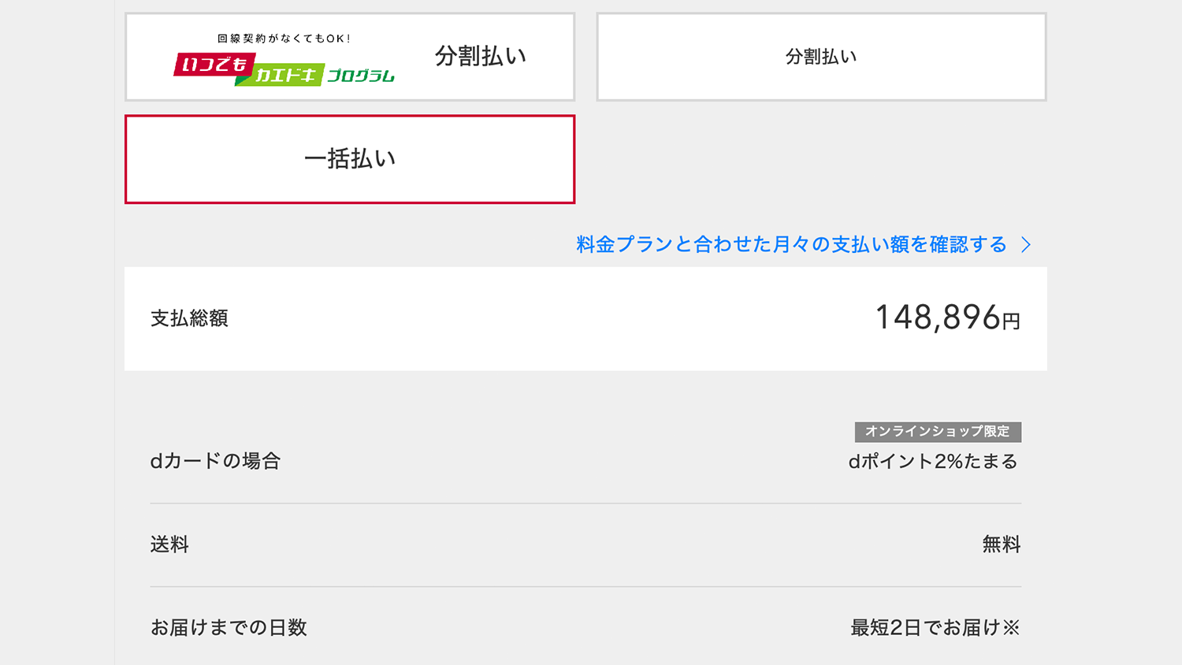Click the 最短2日でお届け delivery text
The image size is (1182, 665).
(925, 628)
